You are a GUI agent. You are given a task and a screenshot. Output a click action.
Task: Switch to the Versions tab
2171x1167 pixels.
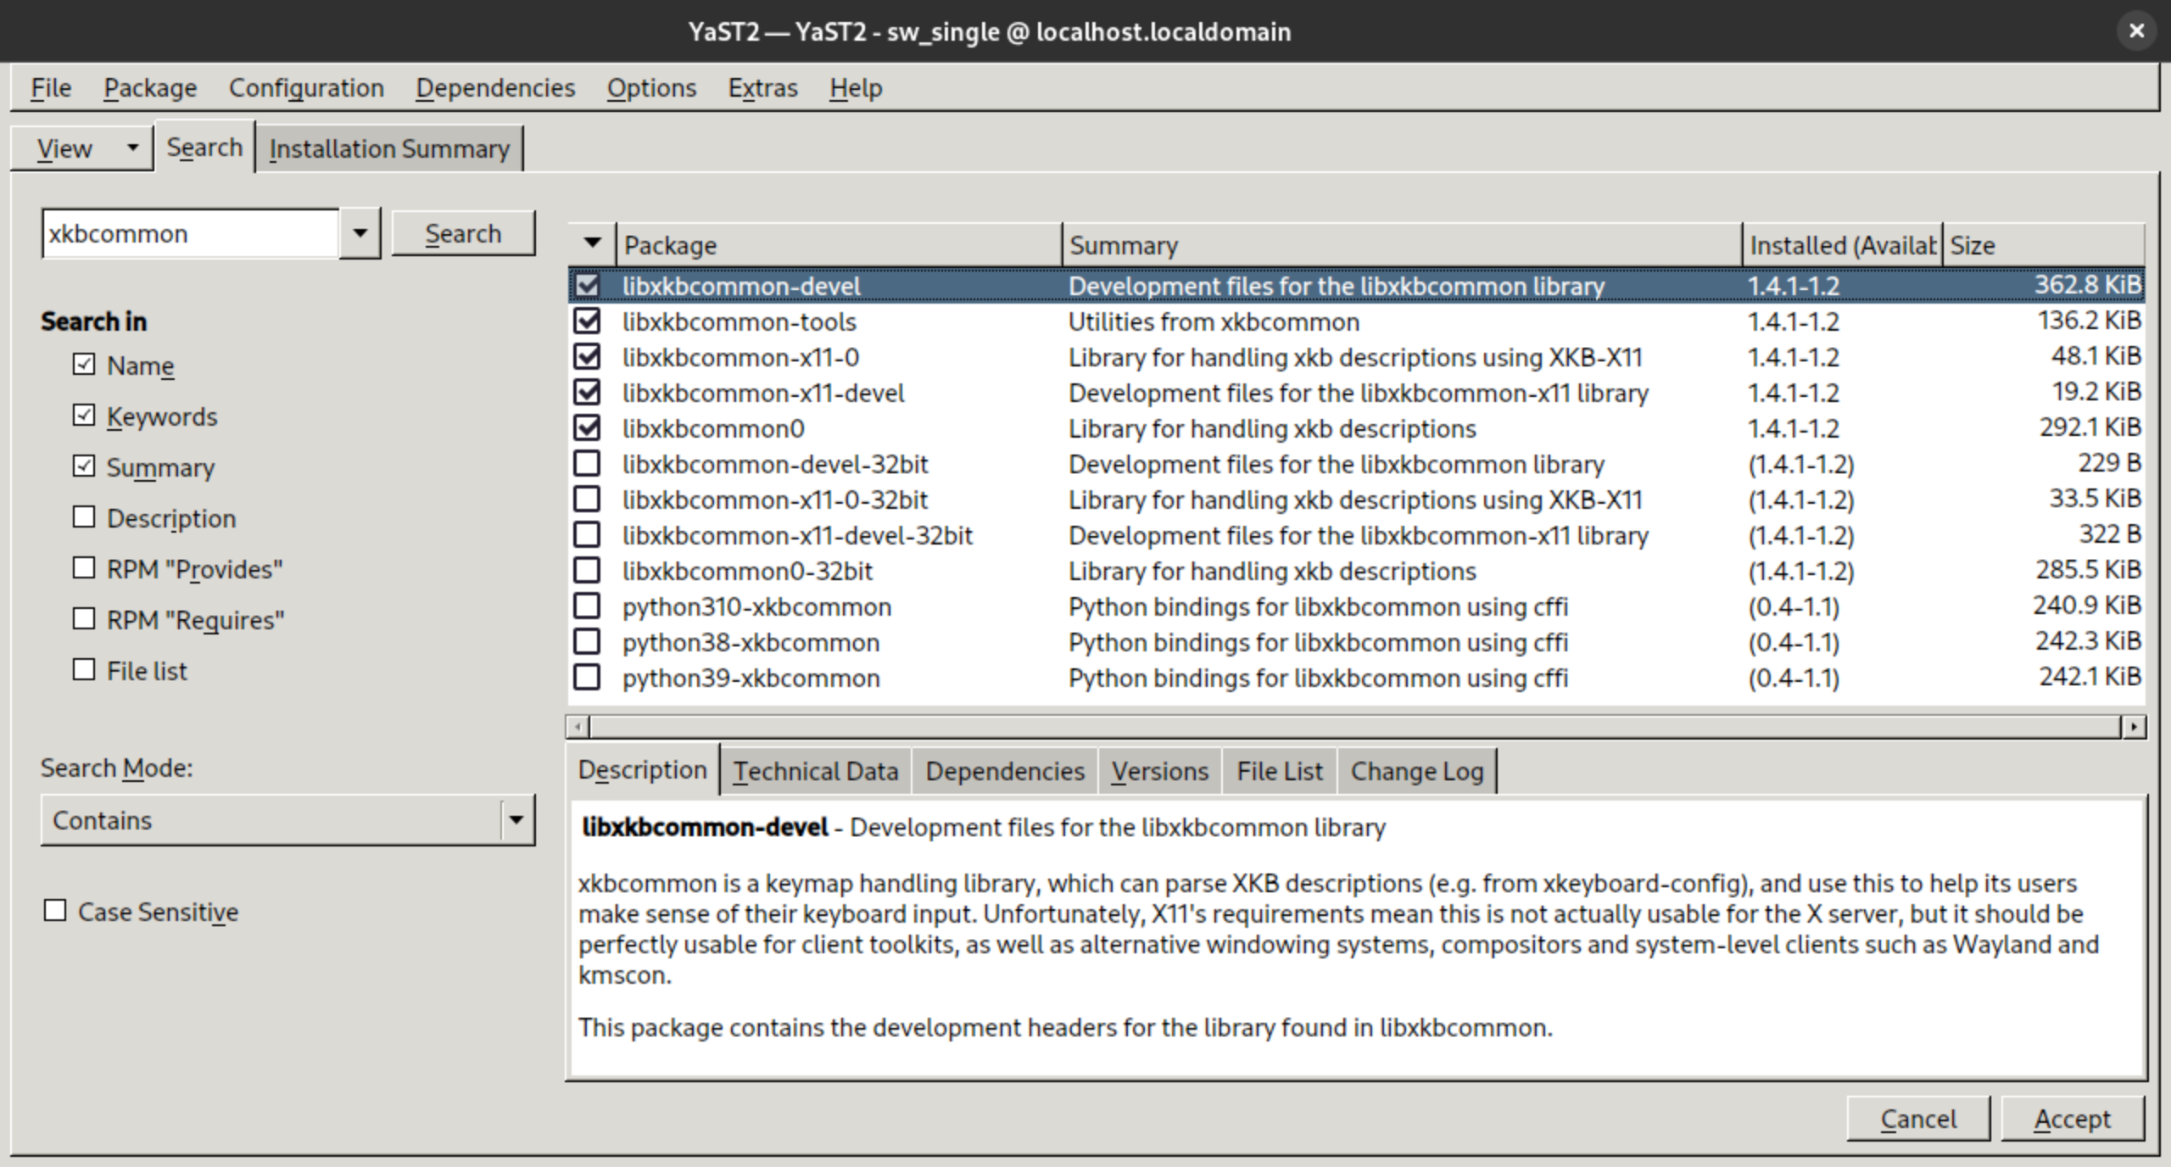[x=1159, y=771]
